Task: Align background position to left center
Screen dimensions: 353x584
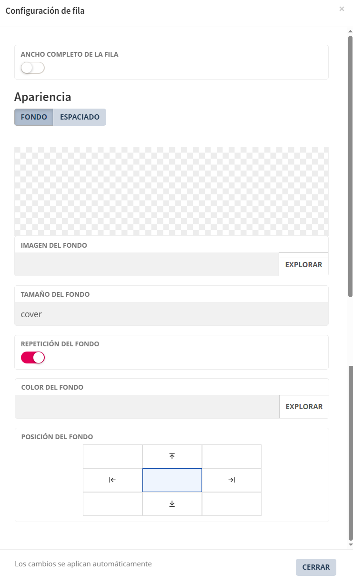Action: pos(112,480)
